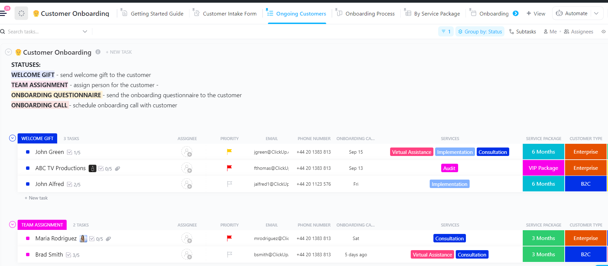Click Maria Rodriguez's green 3 Months cell
Screen dimensions: 608x266
tap(543, 238)
